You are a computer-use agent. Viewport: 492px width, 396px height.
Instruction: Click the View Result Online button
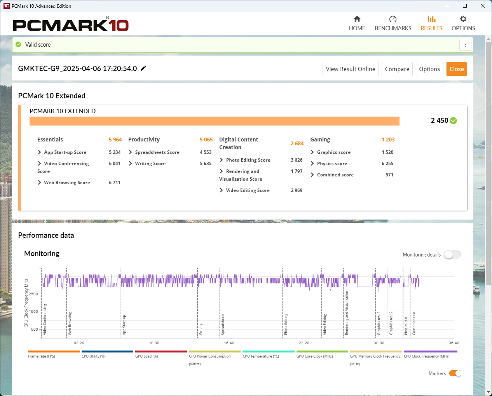[x=350, y=69]
